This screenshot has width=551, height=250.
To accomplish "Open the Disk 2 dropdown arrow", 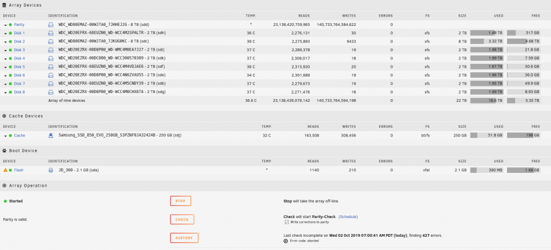I will click(x=6, y=42).
